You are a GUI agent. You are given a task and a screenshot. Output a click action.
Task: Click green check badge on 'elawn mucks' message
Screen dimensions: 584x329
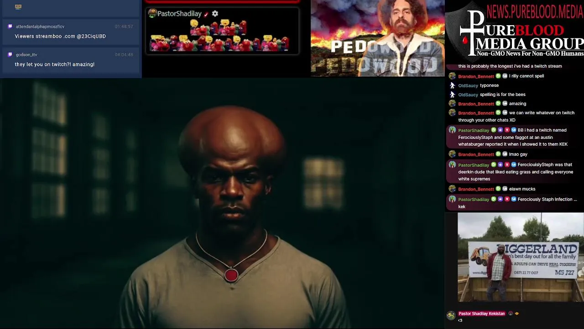[x=498, y=189]
